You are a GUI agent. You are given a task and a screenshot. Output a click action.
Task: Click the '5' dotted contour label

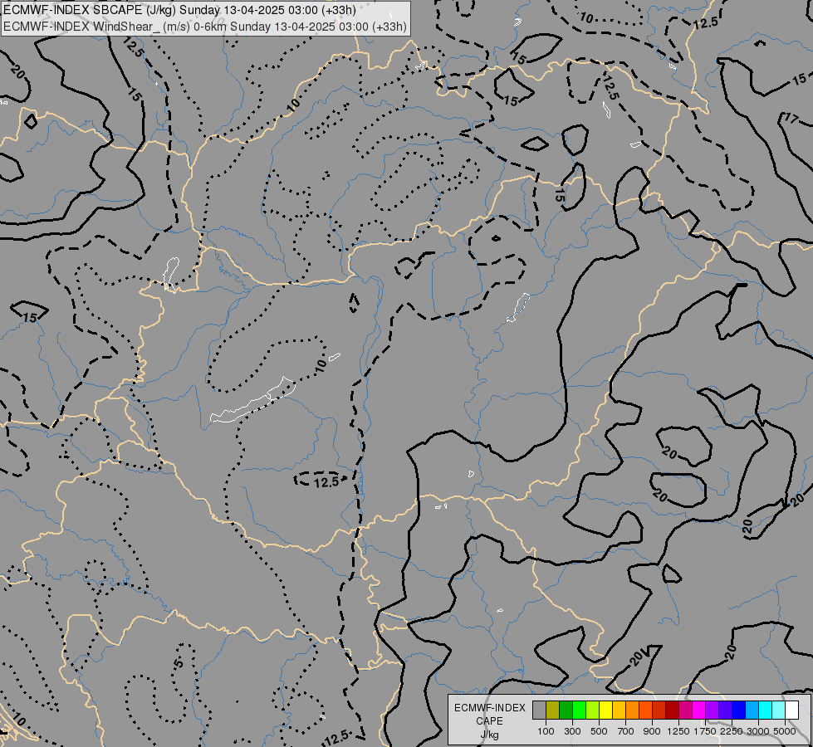179,663
